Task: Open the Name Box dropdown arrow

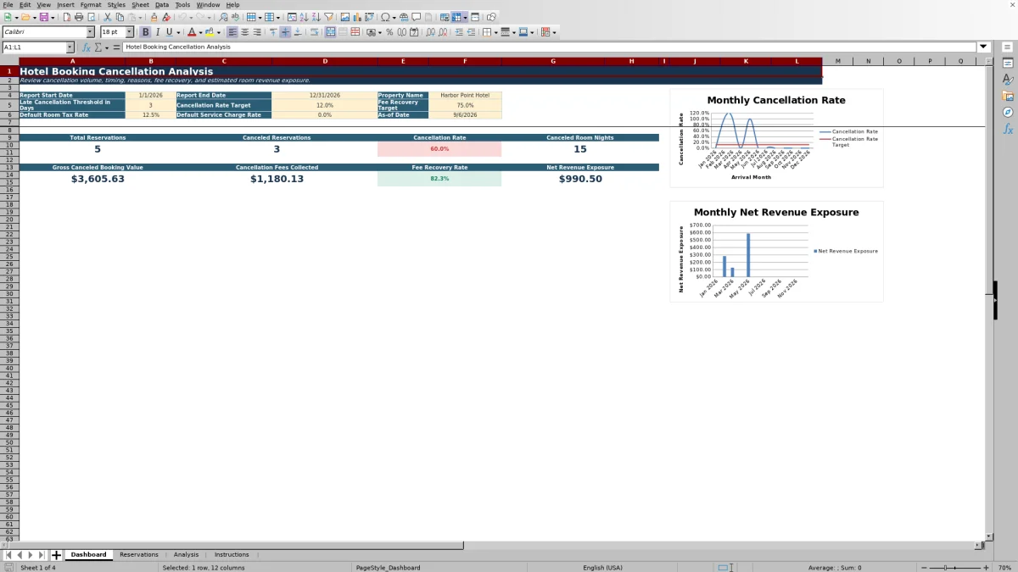Action: tap(70, 47)
